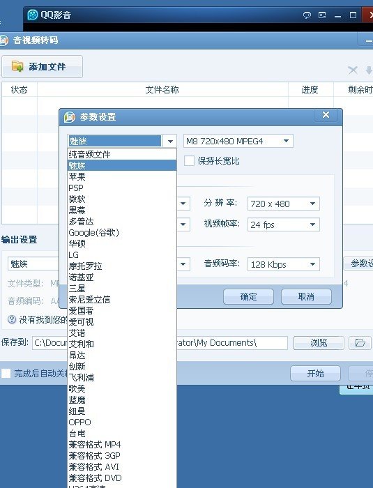The height and width of the screenshot is (488, 373).
Task: Enable the 保持长宽比 checkbox
Action: pos(189,161)
